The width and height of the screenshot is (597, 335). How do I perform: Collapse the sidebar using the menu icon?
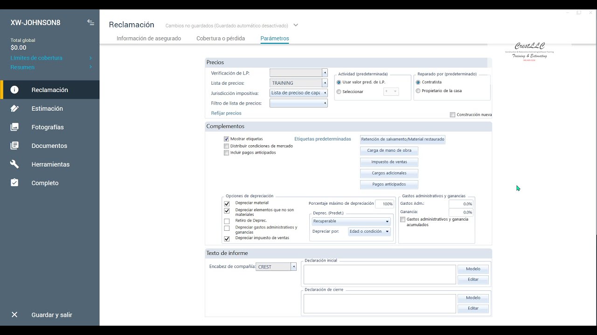click(90, 22)
